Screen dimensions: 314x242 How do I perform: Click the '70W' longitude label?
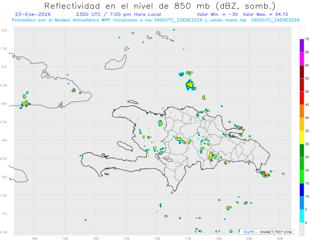pos(218,238)
